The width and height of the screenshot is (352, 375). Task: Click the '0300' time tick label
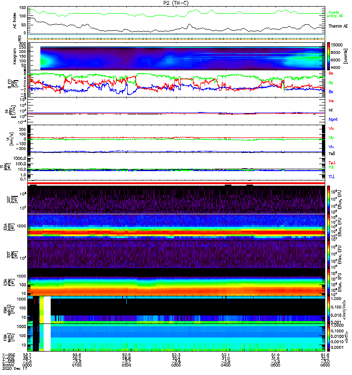[176, 365]
